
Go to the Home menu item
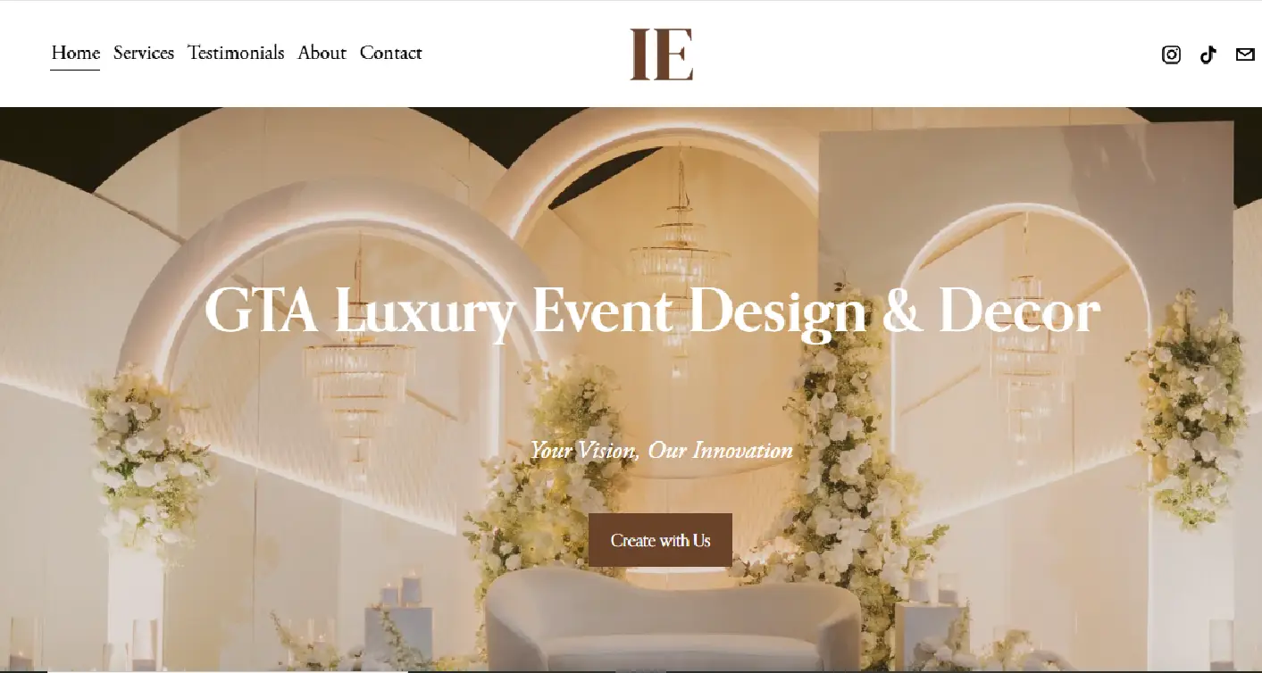[x=75, y=53]
